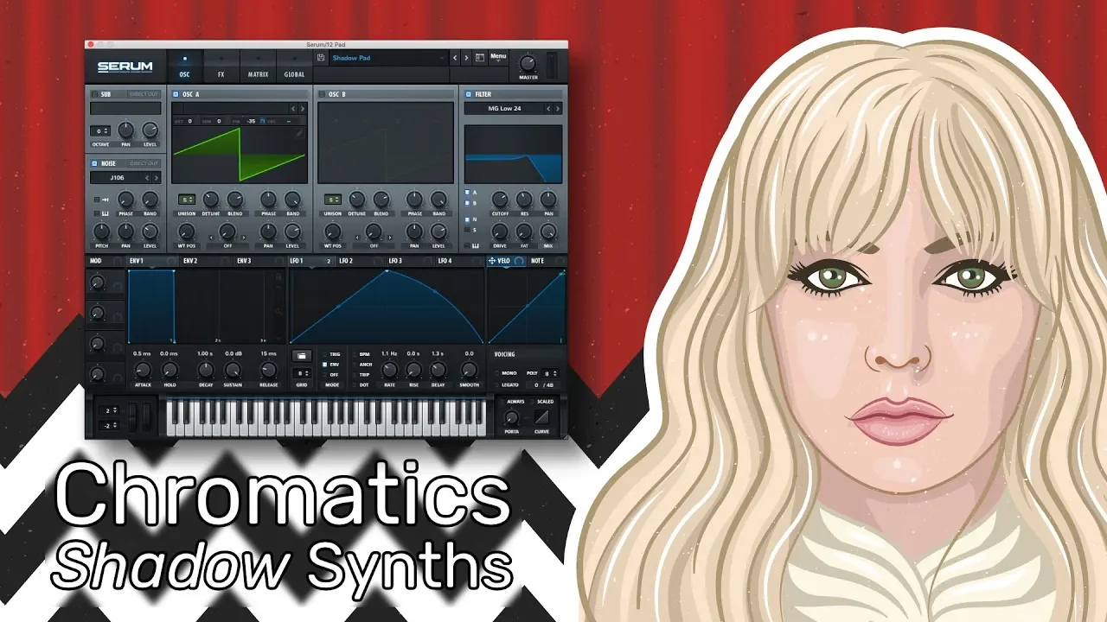Open the Menu dropdown
1107x622 pixels.
click(498, 58)
